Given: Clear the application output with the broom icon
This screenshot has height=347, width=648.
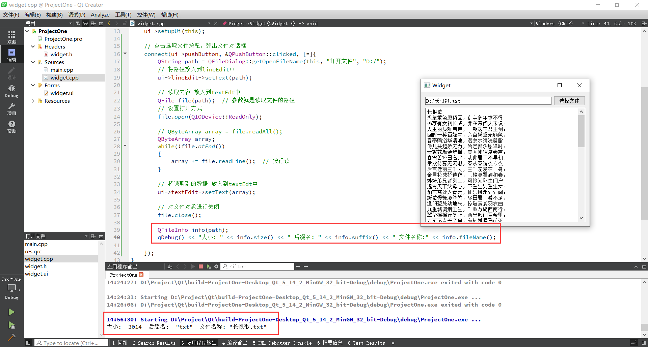Looking at the screenshot, I should 170,266.
